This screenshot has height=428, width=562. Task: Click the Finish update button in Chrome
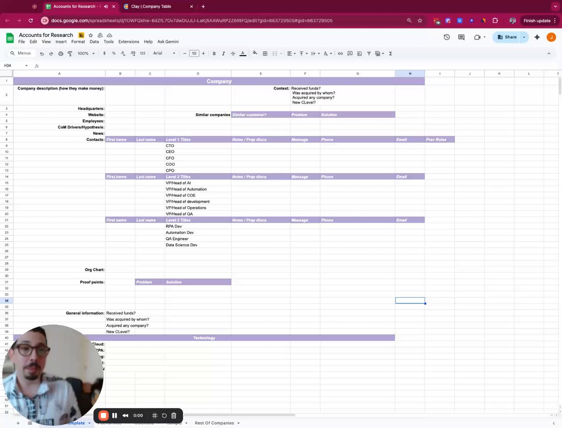point(537,21)
